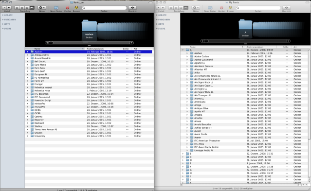Image resolution: width=311 pixels, height=191 pixels.
Task: Collapse the A folder in My Fonts
Action: point(183,50)
